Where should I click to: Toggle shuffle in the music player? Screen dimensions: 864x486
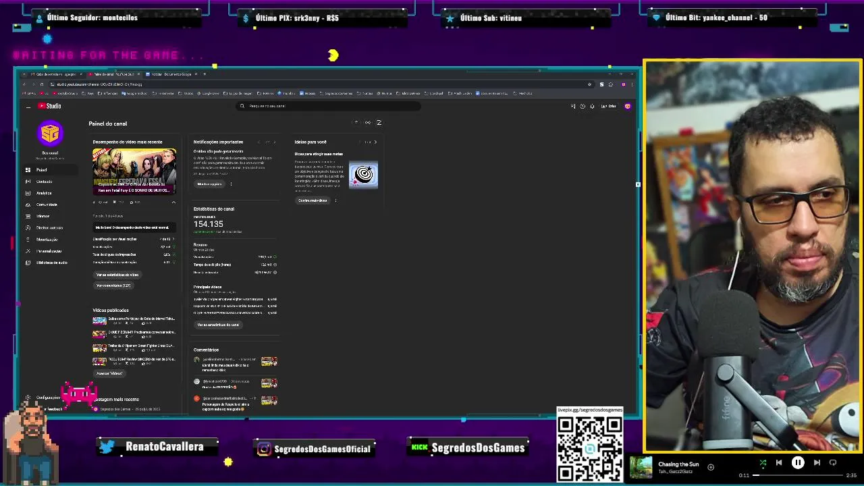coord(763,463)
